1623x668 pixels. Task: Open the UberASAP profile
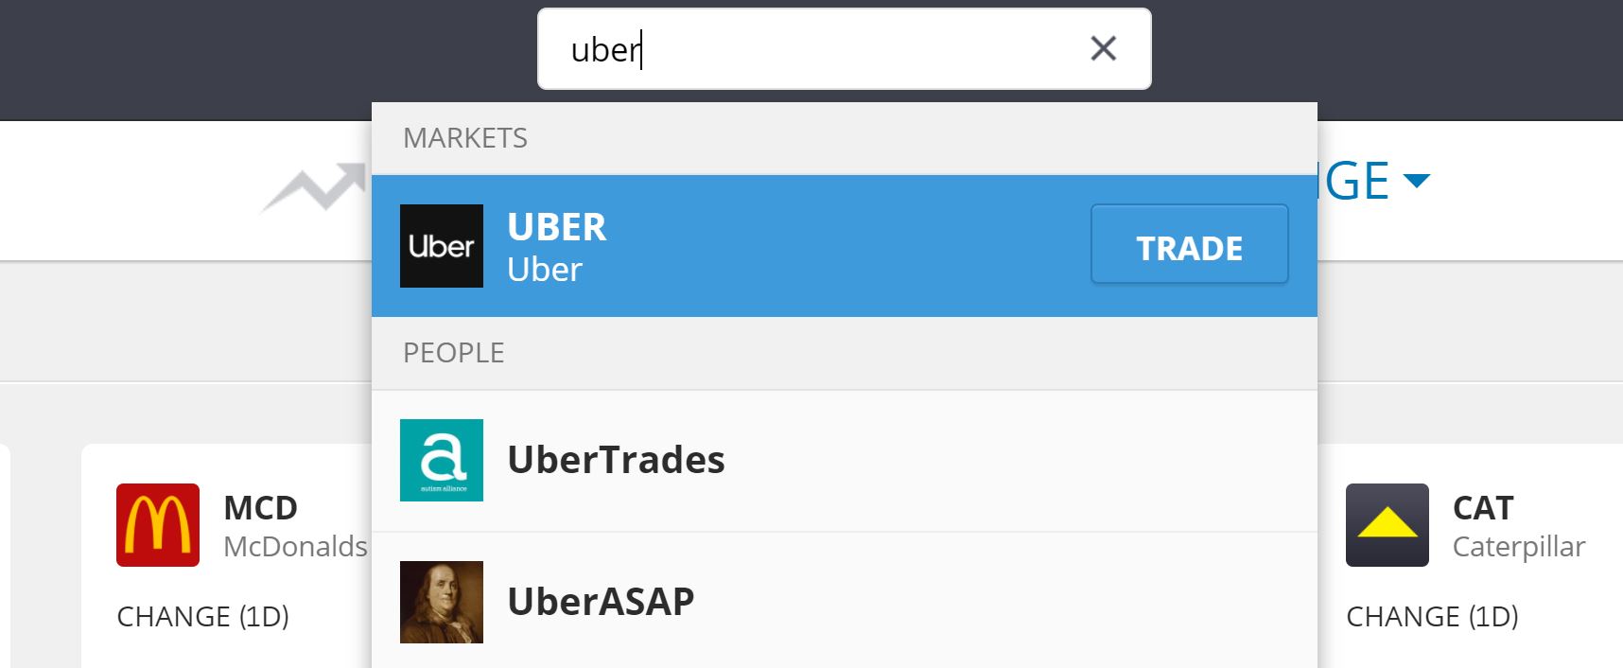point(600,601)
